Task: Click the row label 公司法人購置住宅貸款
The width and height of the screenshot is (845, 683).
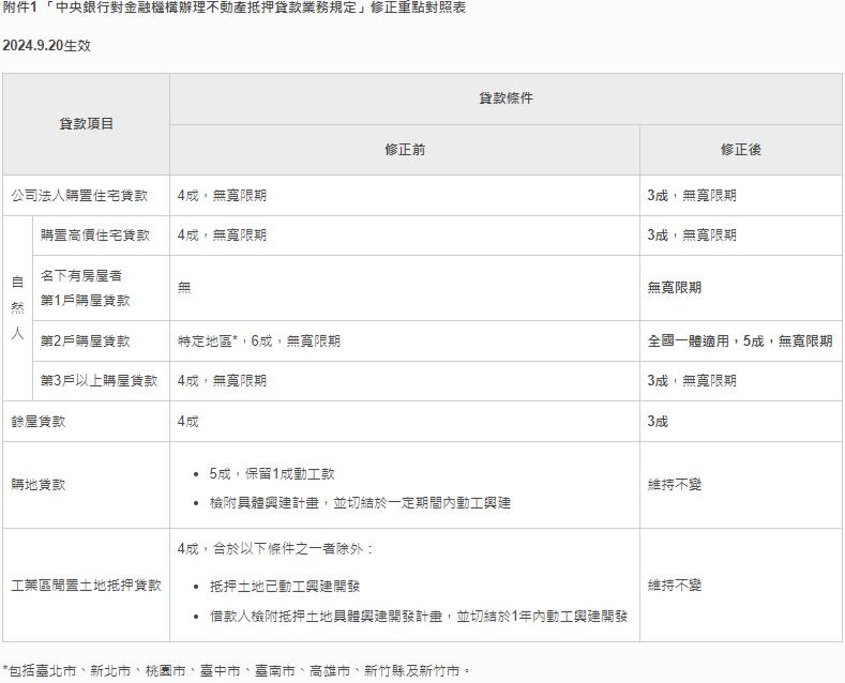Action: (x=80, y=195)
